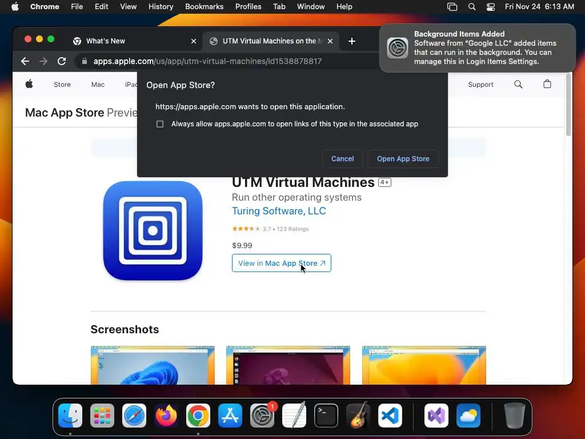Open a new Chrome tab
Screen dimensions: 585x439
point(351,41)
